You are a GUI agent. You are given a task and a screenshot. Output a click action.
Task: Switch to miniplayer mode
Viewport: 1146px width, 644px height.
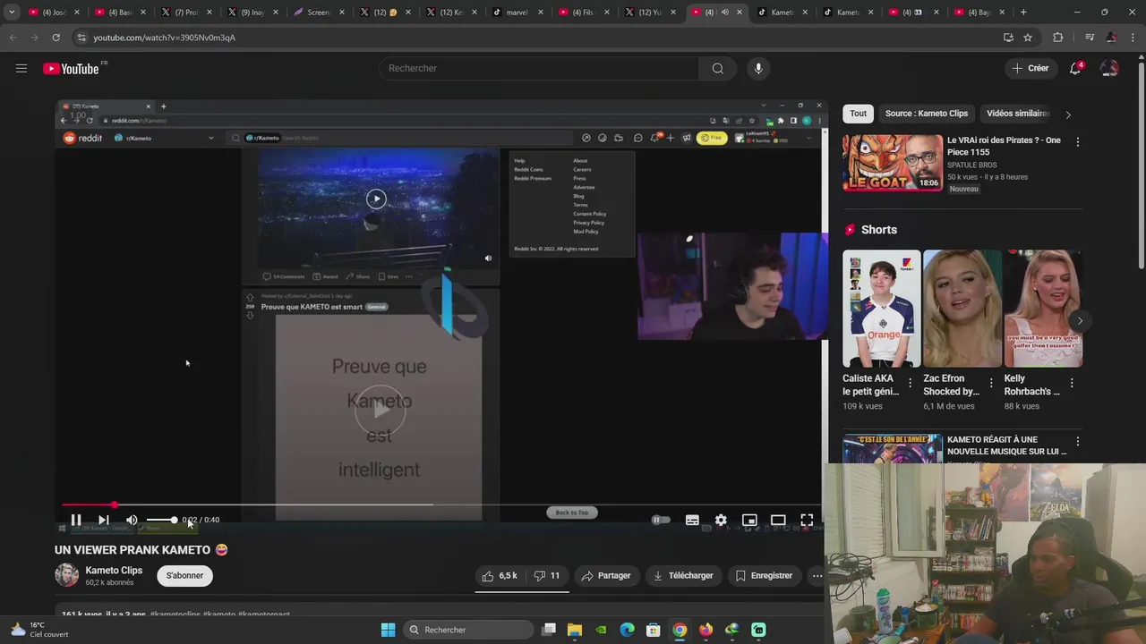point(749,520)
